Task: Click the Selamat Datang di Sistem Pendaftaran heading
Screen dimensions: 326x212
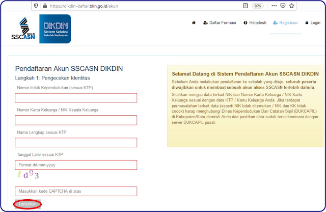Action: tap(245, 74)
